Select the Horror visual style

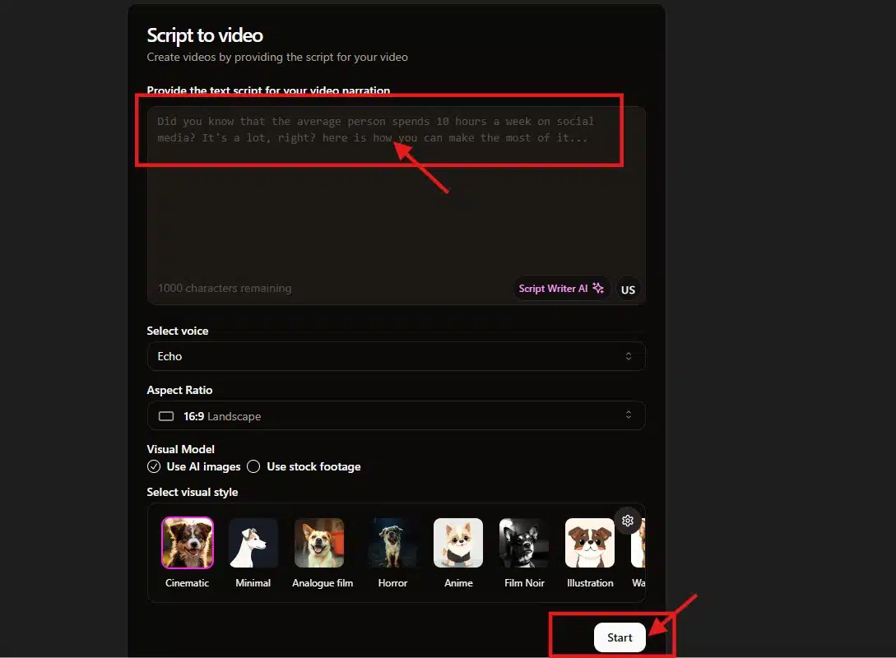392,543
